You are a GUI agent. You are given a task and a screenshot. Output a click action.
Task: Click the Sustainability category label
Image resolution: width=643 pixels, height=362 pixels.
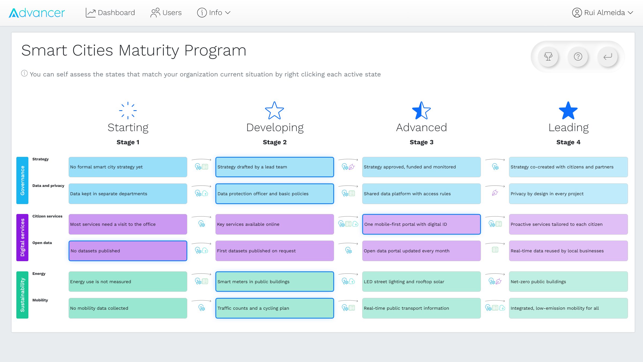22,295
